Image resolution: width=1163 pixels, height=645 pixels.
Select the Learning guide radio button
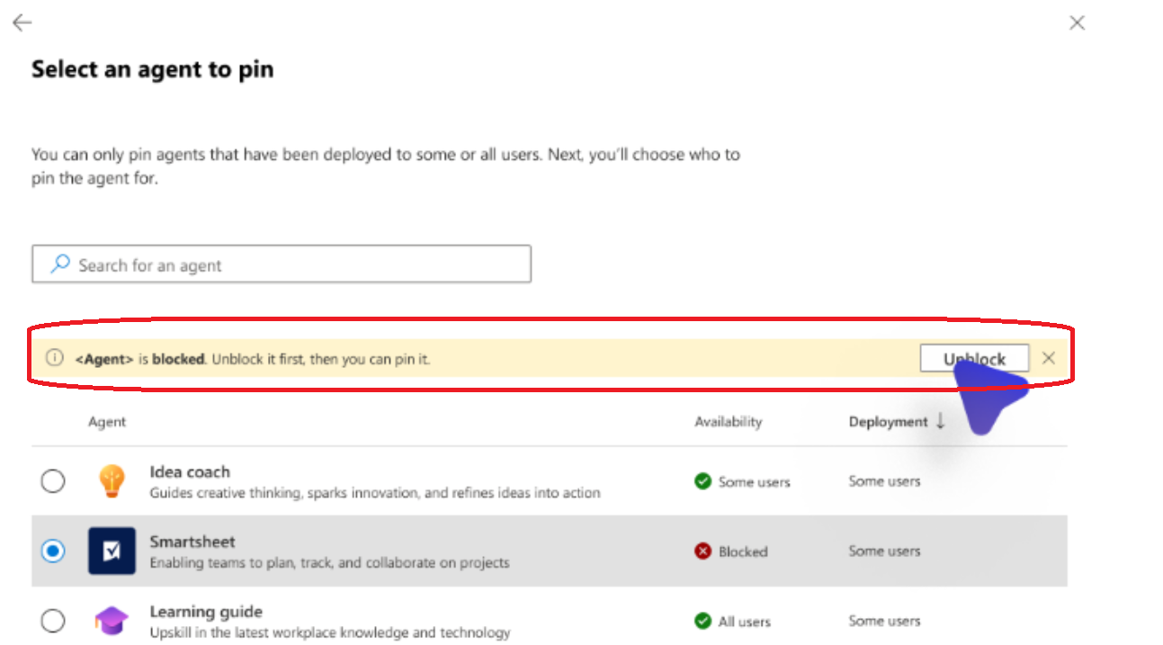click(x=53, y=621)
